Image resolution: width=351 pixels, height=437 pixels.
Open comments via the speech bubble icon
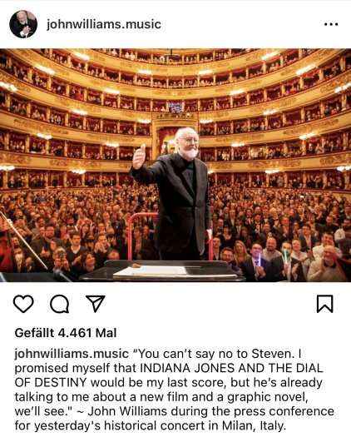pos(60,304)
